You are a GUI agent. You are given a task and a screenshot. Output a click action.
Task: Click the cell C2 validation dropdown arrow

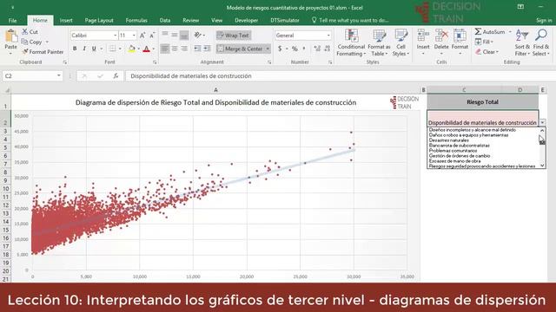[x=542, y=122]
